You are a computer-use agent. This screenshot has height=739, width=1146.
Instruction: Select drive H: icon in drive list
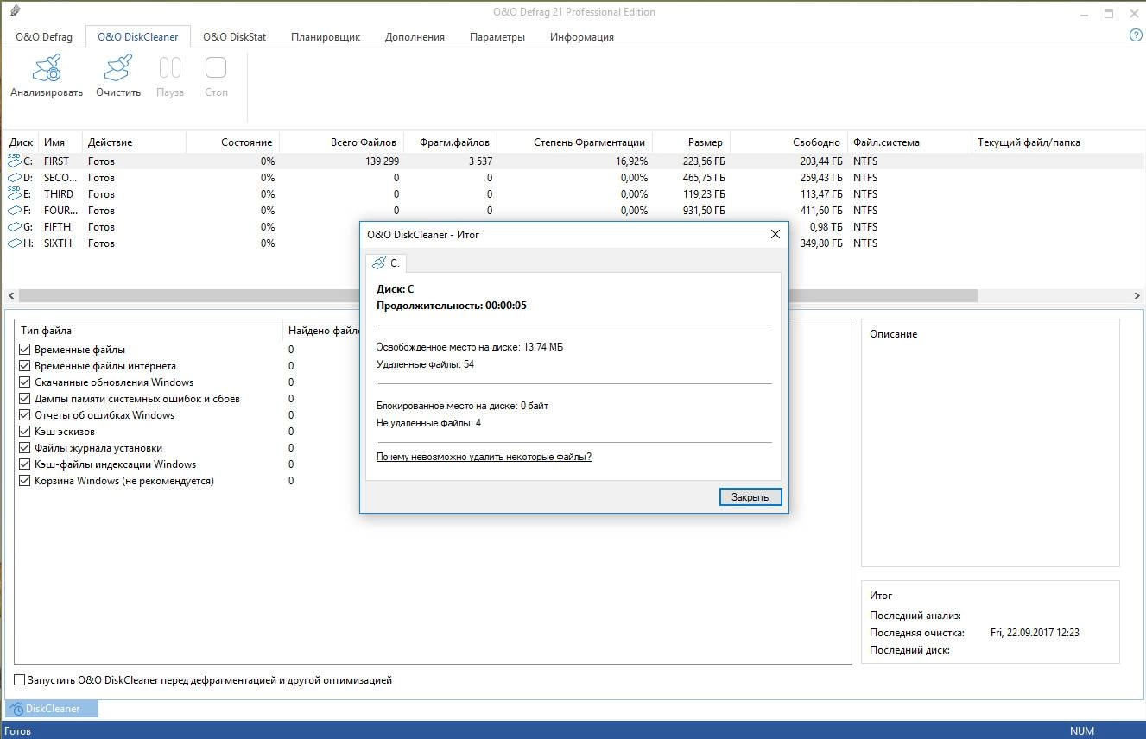[x=14, y=243]
